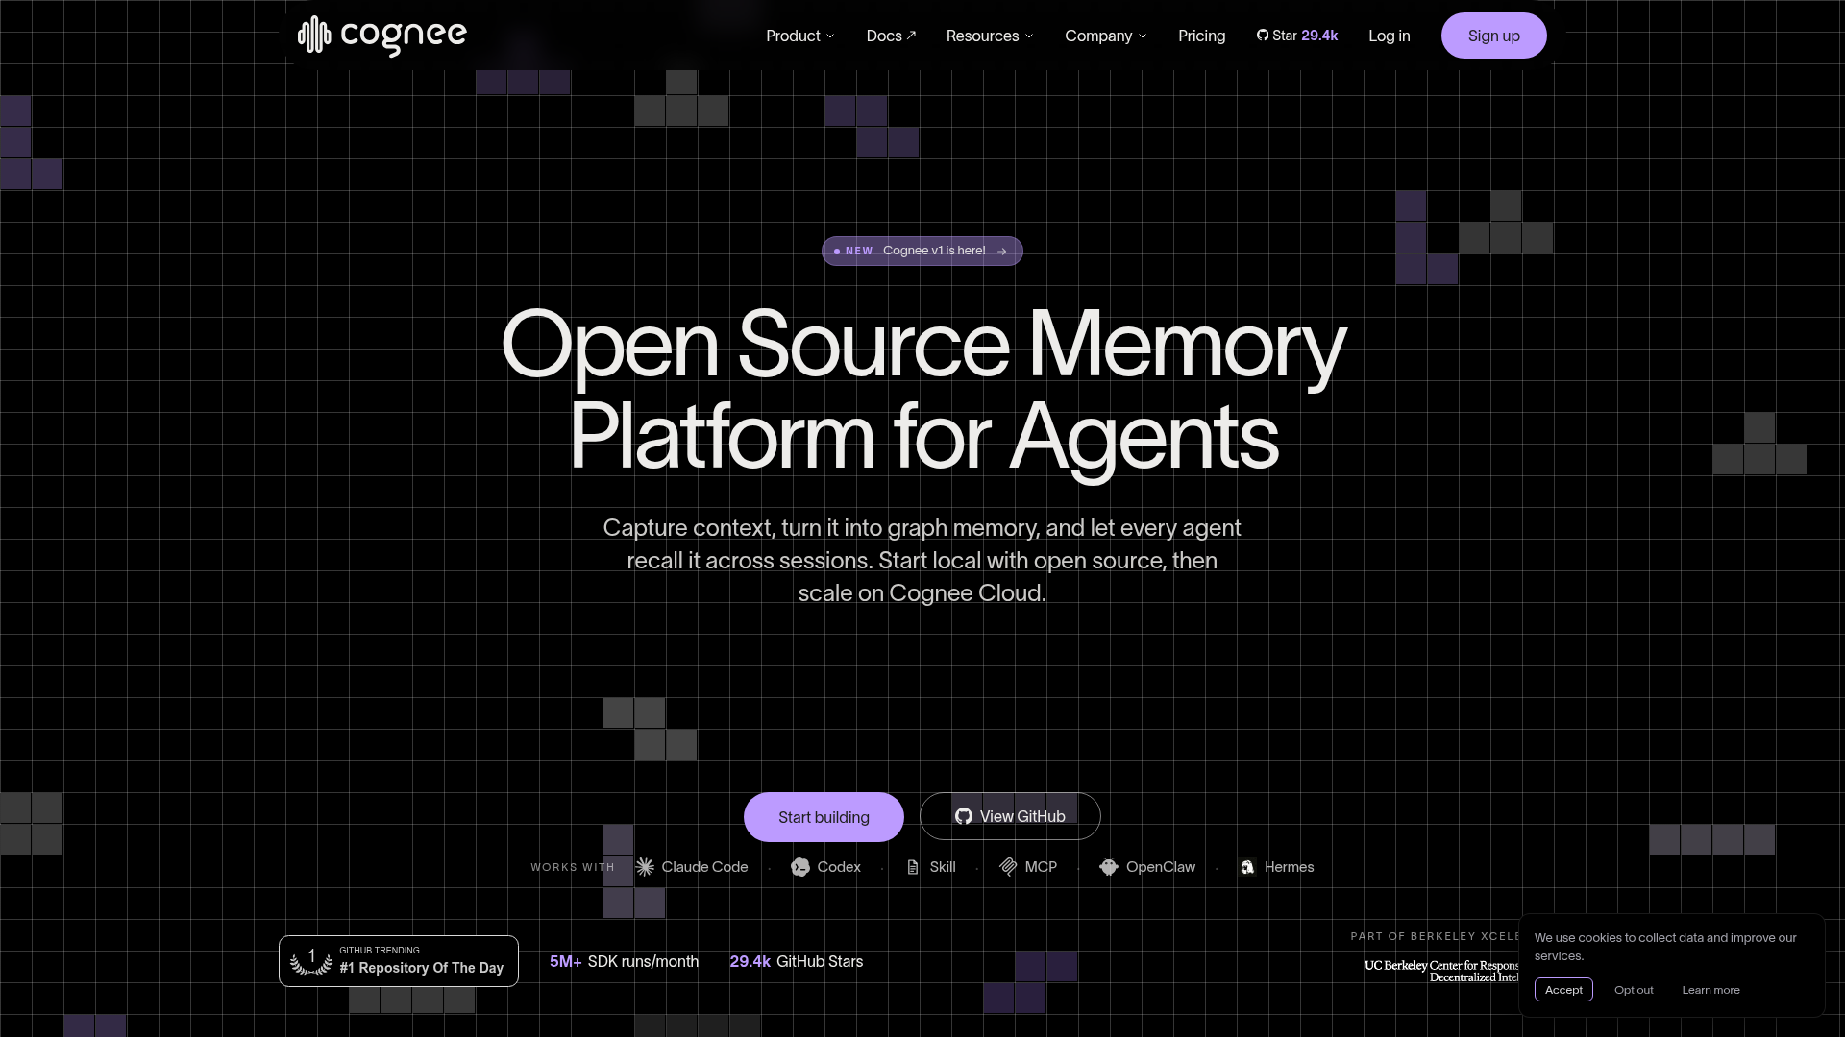Screen dimensions: 1845x1037
Task: Click the GITHUB TRENDING label
Action: tap(379, 950)
